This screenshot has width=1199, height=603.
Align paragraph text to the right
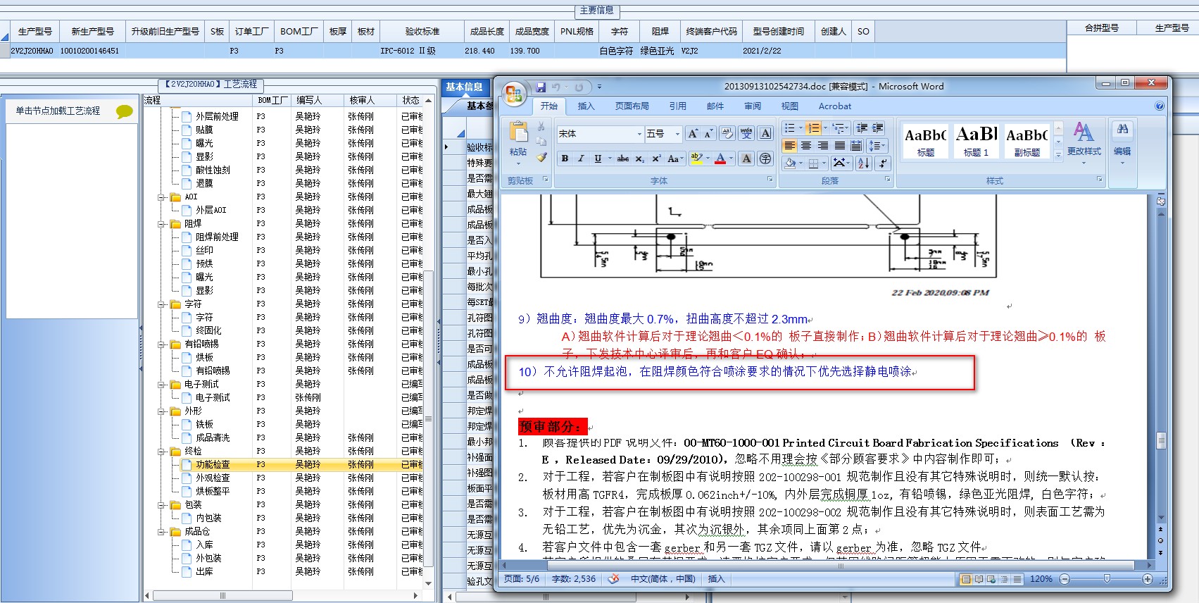823,146
